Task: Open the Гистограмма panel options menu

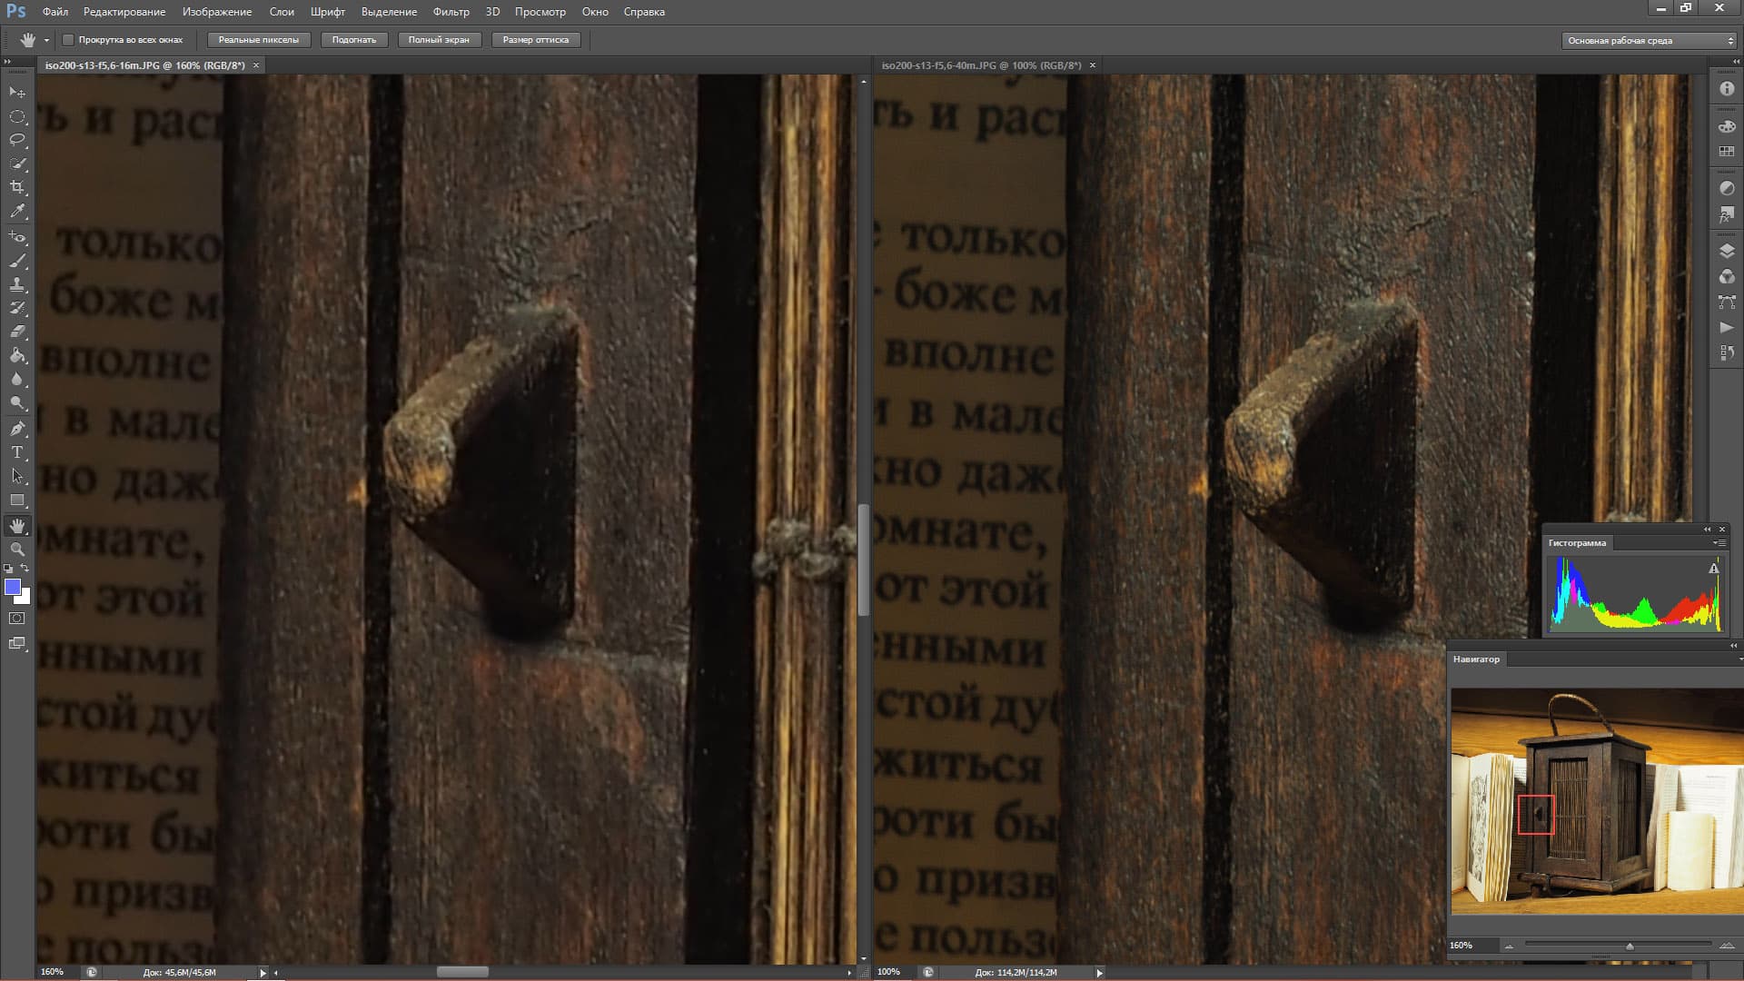Action: tap(1719, 543)
